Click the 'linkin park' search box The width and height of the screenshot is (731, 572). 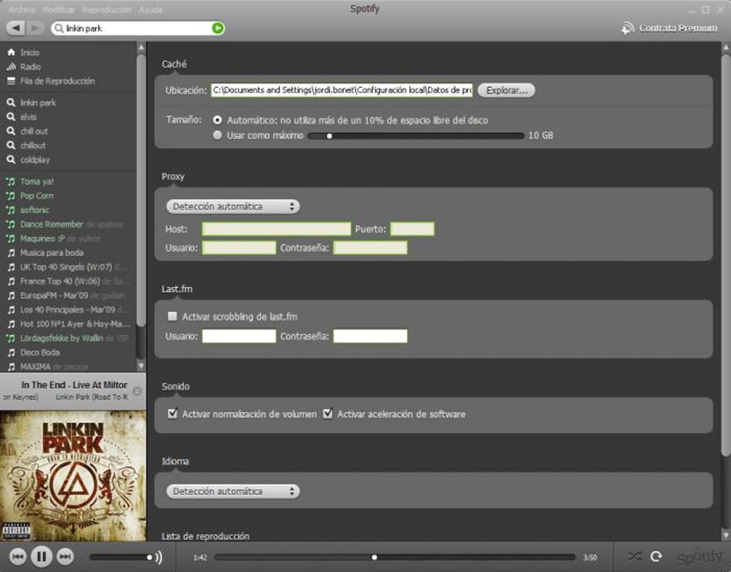tap(138, 29)
